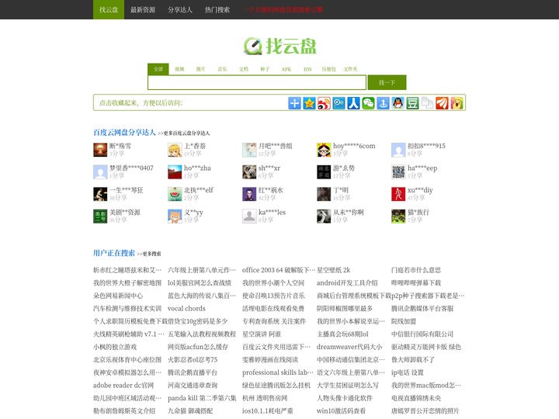Share to Douban green icon

point(412,103)
